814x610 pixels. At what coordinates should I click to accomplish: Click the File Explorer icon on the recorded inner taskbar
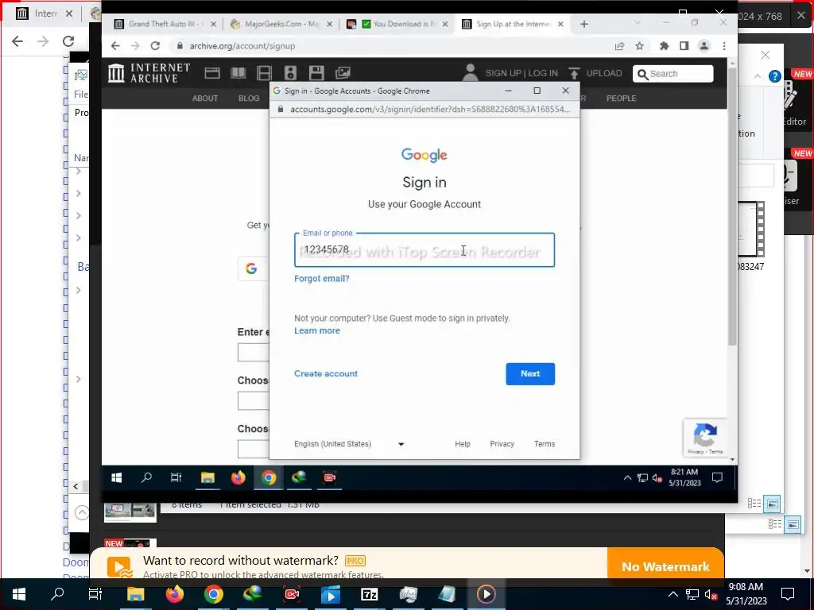click(207, 477)
